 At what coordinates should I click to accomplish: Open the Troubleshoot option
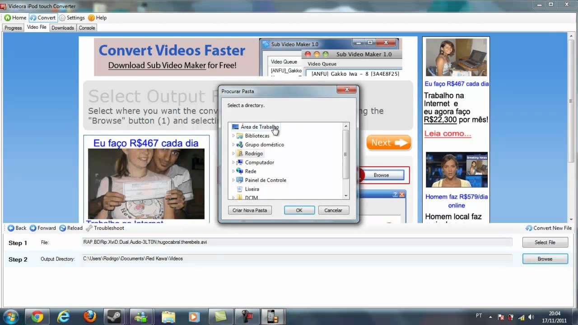tap(105, 228)
